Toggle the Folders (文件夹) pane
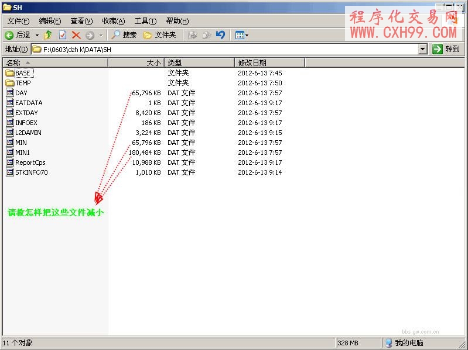The height and width of the screenshot is (350, 468). click(160, 35)
